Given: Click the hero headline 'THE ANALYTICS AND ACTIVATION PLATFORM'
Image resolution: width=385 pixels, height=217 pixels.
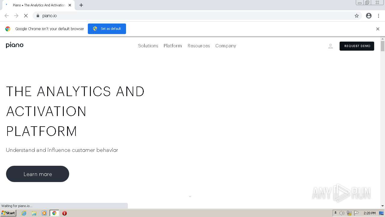Looking at the screenshot, I should point(75,111).
